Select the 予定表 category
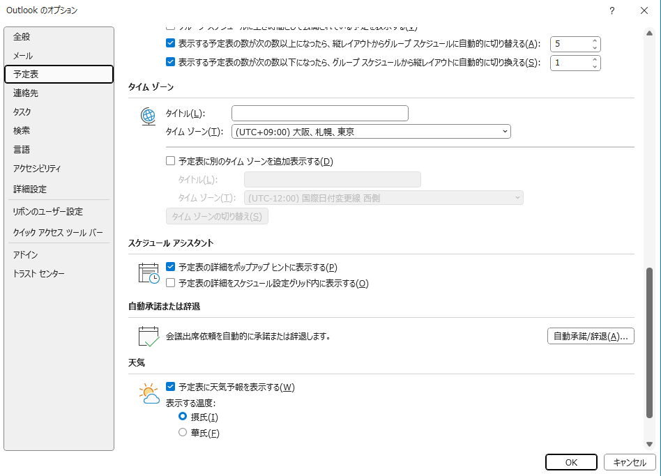The image size is (661, 476). (59, 74)
